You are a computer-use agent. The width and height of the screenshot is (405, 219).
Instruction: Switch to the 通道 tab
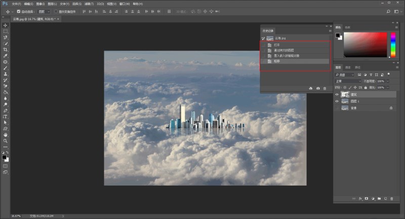click(x=348, y=67)
